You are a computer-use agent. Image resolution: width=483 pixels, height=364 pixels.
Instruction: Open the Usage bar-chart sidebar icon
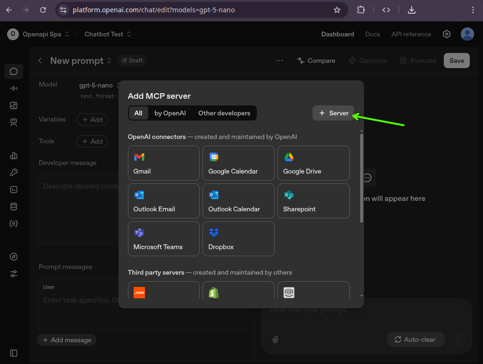click(x=13, y=156)
